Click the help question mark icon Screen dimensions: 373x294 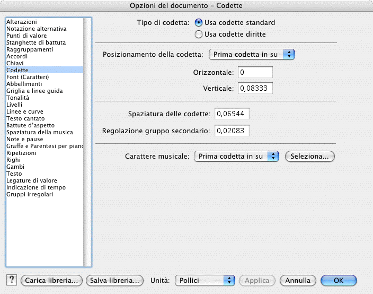click(x=11, y=280)
